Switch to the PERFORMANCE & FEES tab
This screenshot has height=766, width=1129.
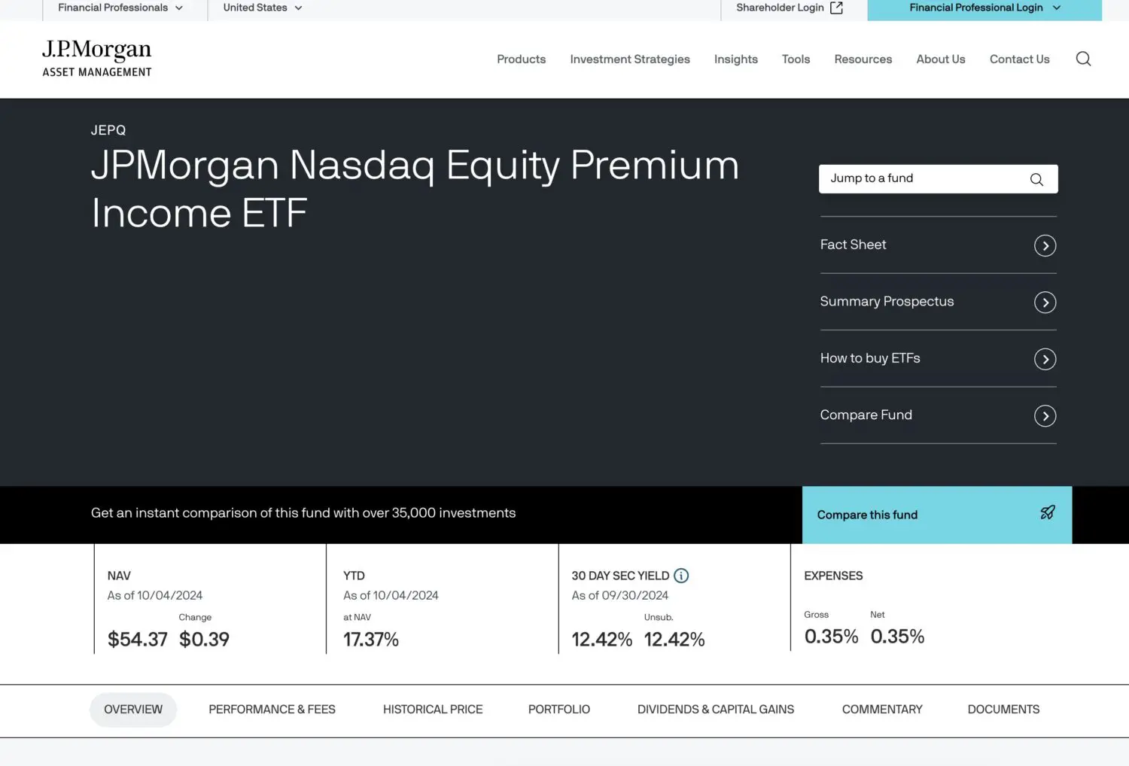click(x=272, y=709)
